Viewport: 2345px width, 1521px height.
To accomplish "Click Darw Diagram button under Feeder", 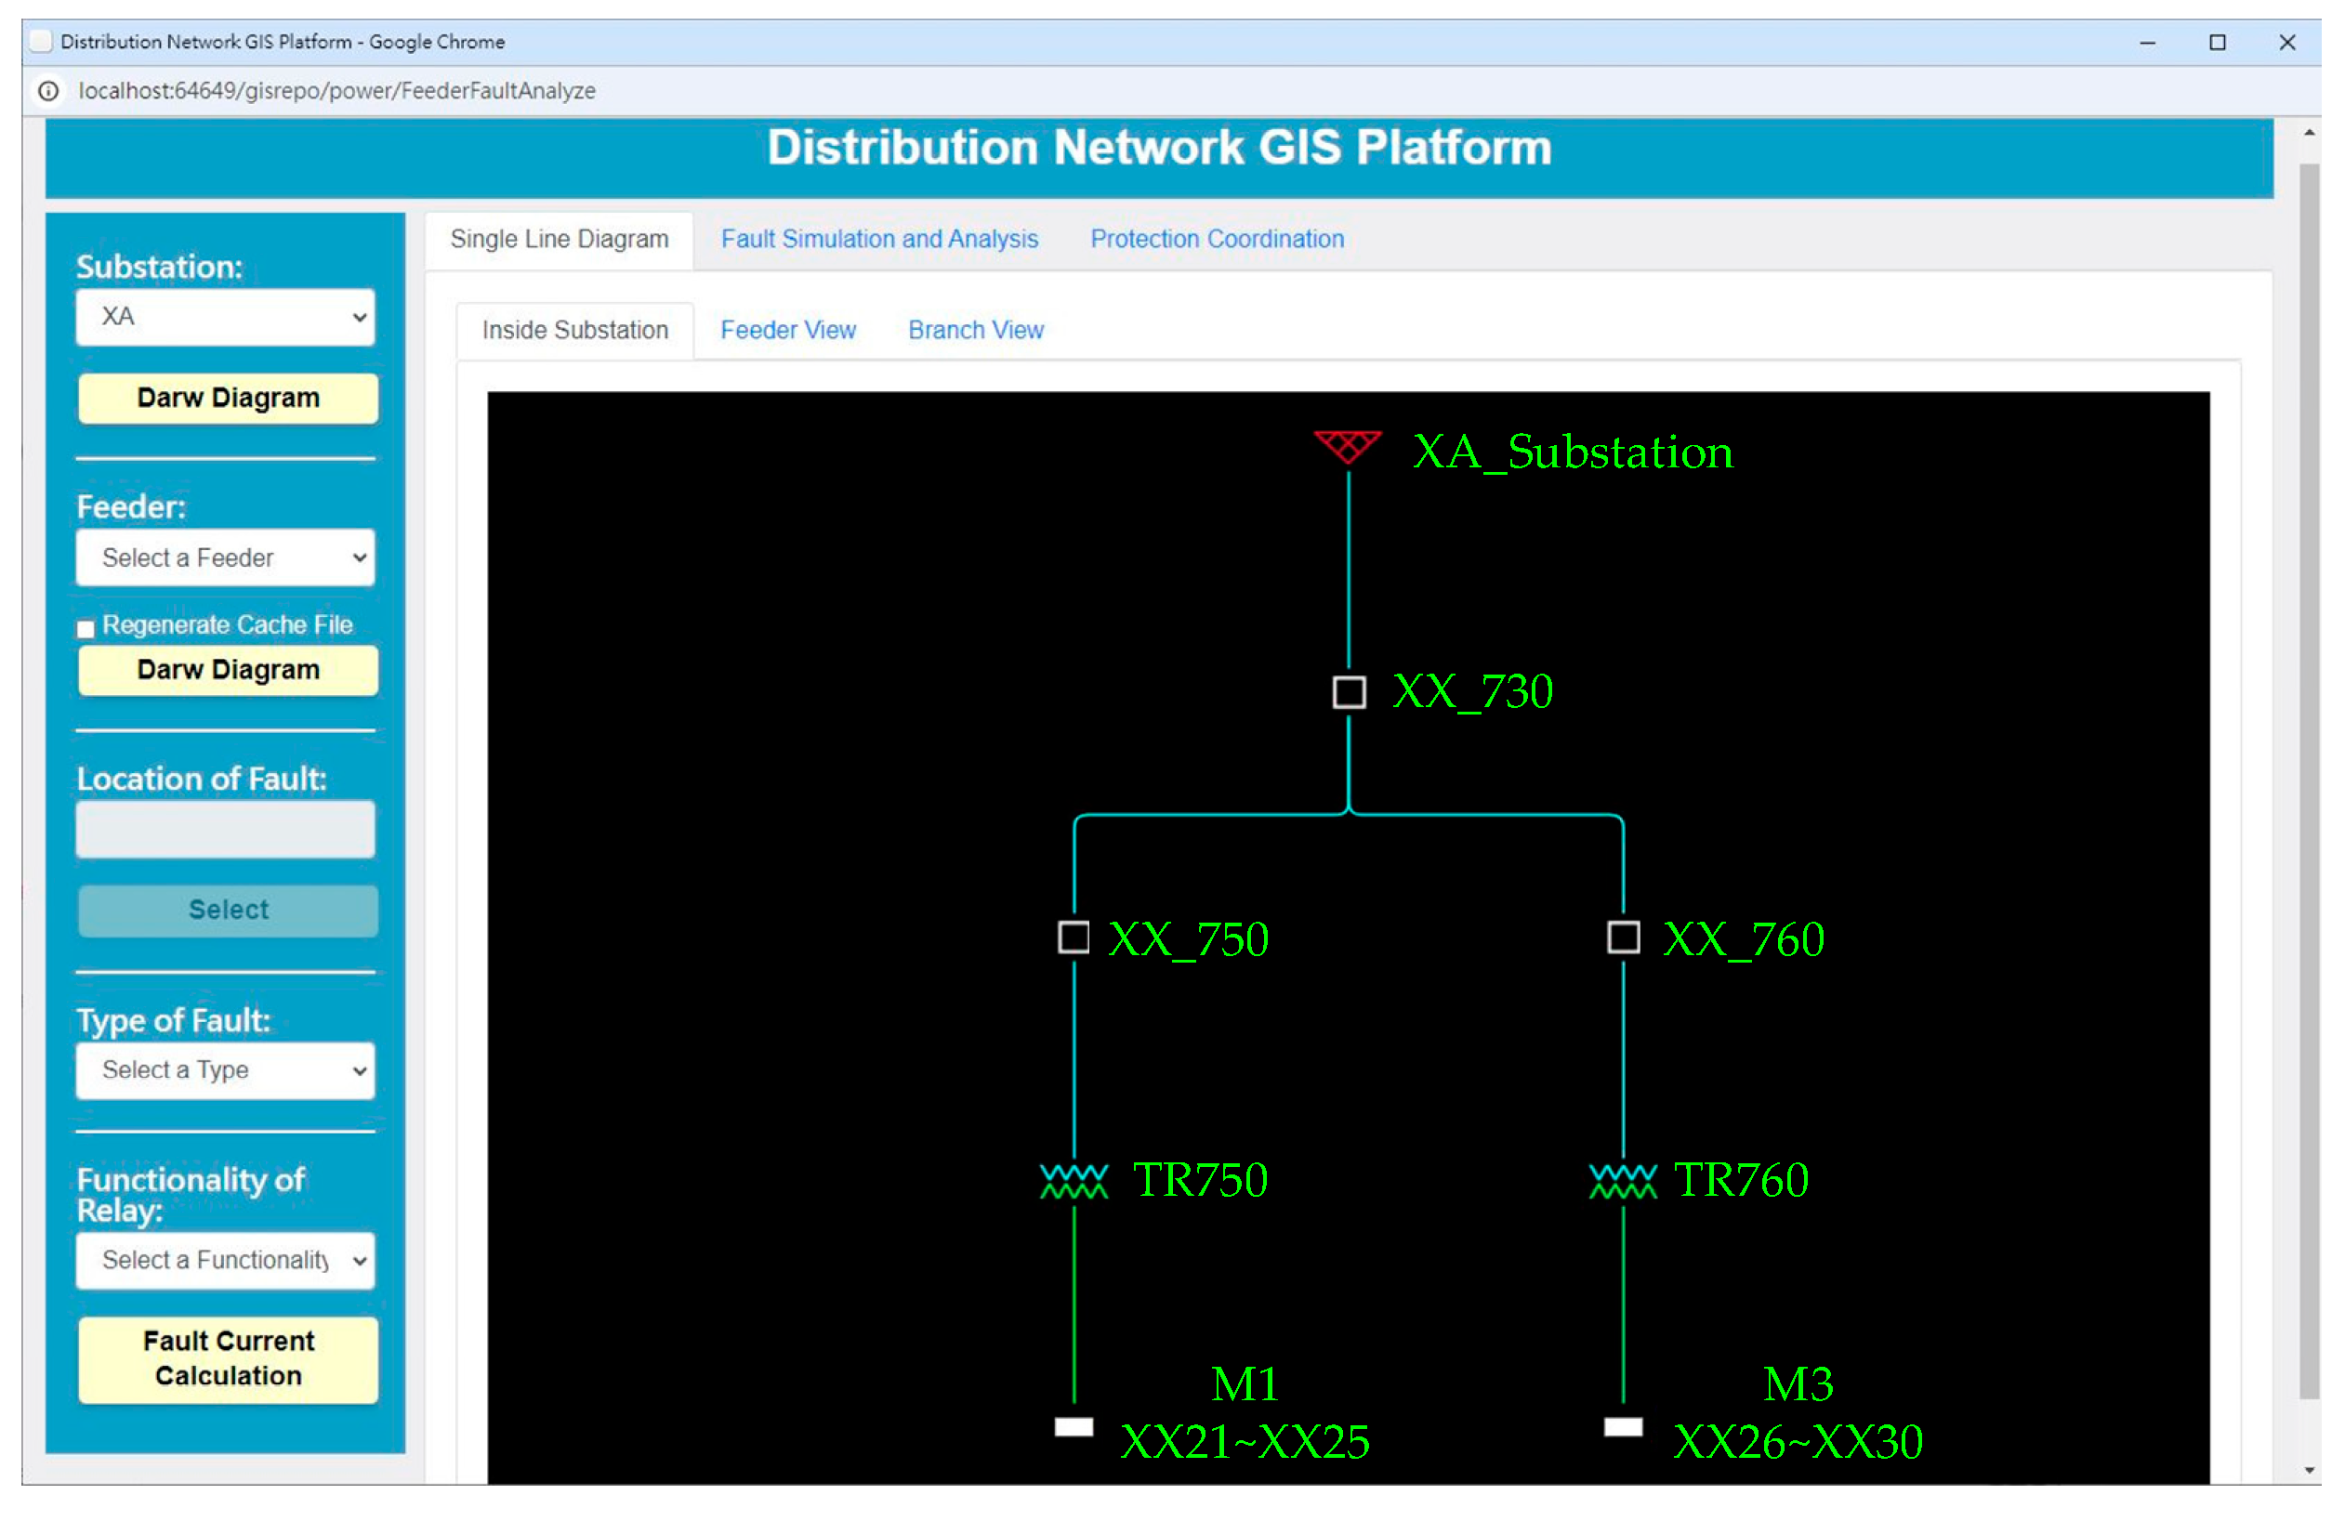I will click(x=228, y=670).
